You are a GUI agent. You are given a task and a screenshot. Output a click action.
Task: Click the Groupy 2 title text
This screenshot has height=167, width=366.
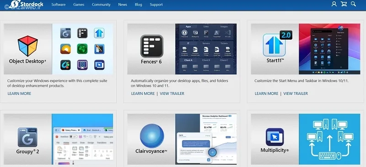tap(27, 151)
